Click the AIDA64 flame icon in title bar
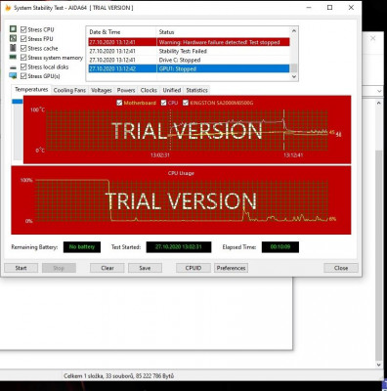 [8, 8]
